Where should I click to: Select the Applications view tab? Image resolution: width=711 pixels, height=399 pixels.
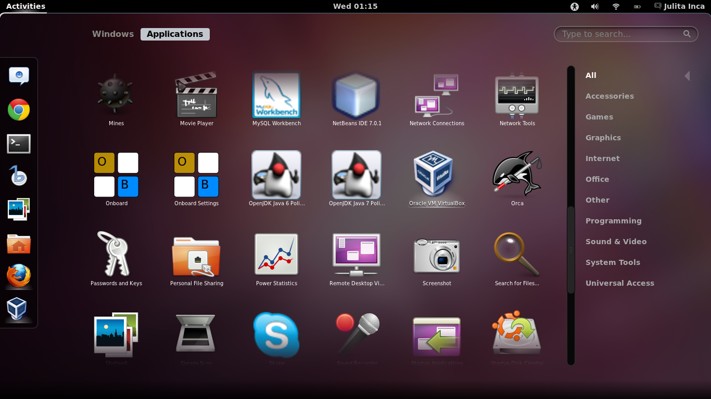tap(175, 34)
